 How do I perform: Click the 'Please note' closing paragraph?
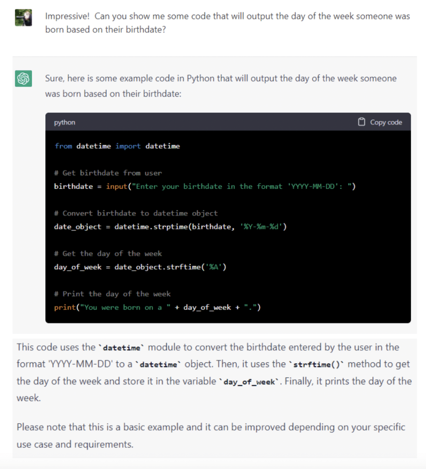211,435
